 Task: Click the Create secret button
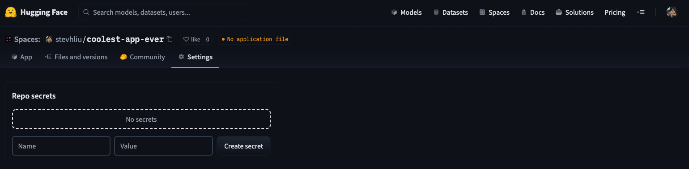click(x=244, y=146)
